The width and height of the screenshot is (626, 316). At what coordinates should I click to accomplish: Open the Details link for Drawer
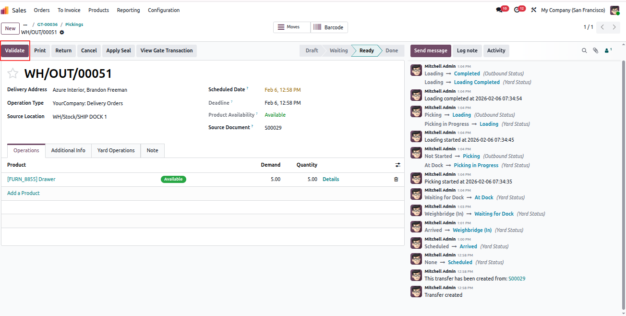tap(331, 179)
